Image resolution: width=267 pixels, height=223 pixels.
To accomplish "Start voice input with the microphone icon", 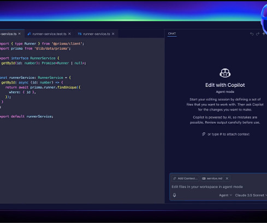I will tap(174, 195).
